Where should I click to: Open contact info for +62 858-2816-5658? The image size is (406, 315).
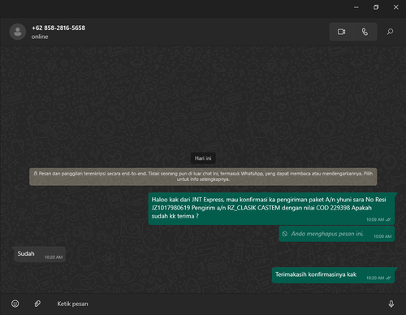coord(58,28)
